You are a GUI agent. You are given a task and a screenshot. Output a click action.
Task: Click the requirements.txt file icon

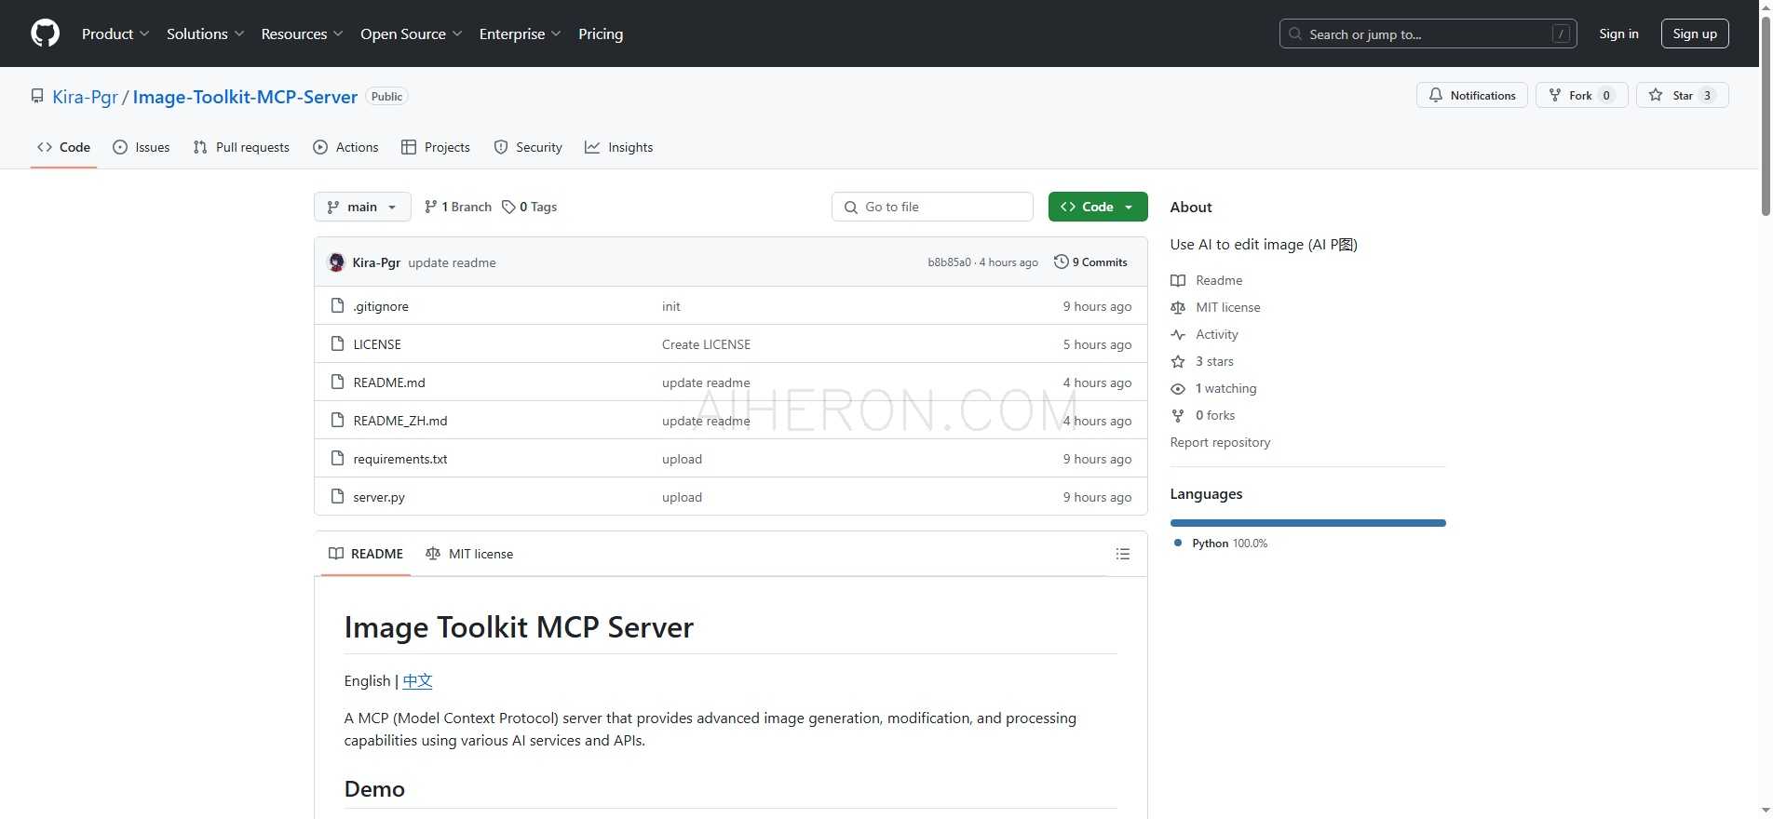tap(338, 459)
